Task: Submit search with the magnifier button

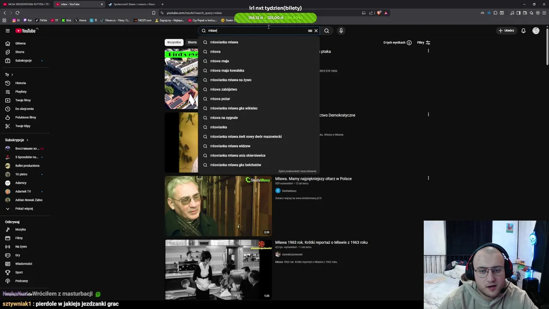Action: coord(327,30)
